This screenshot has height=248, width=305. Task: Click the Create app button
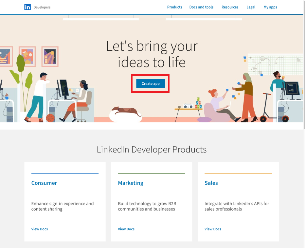(x=151, y=83)
